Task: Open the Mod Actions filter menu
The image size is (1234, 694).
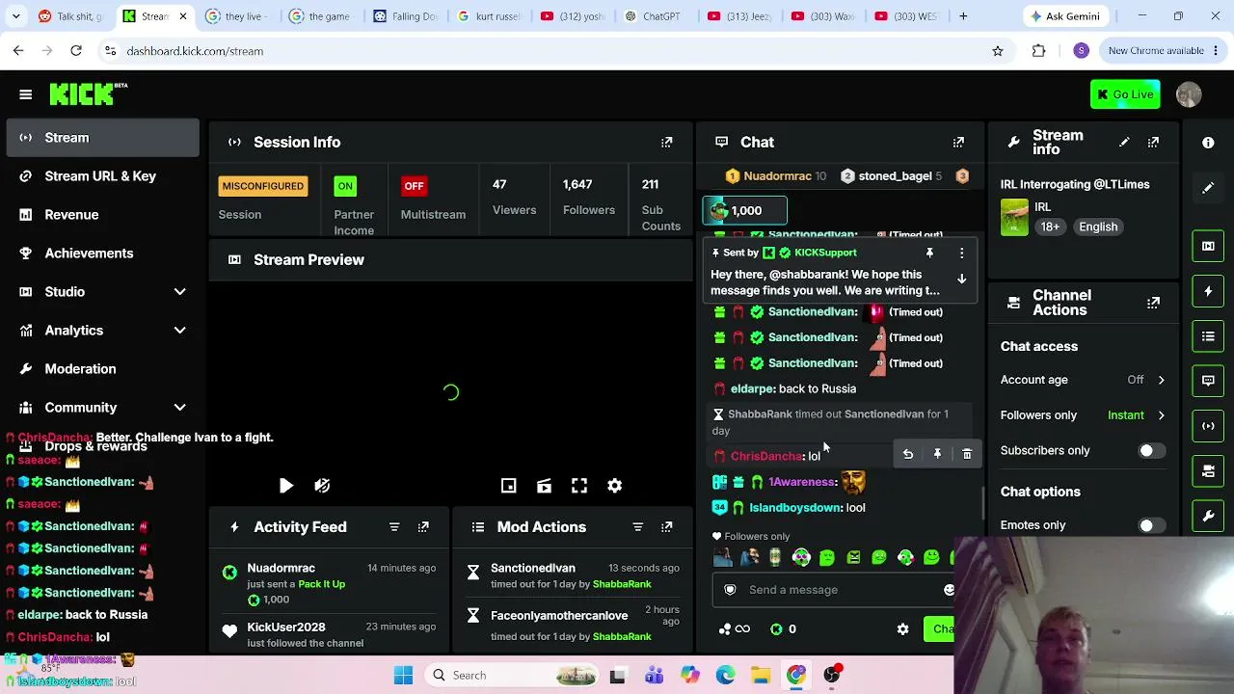Action: click(637, 527)
